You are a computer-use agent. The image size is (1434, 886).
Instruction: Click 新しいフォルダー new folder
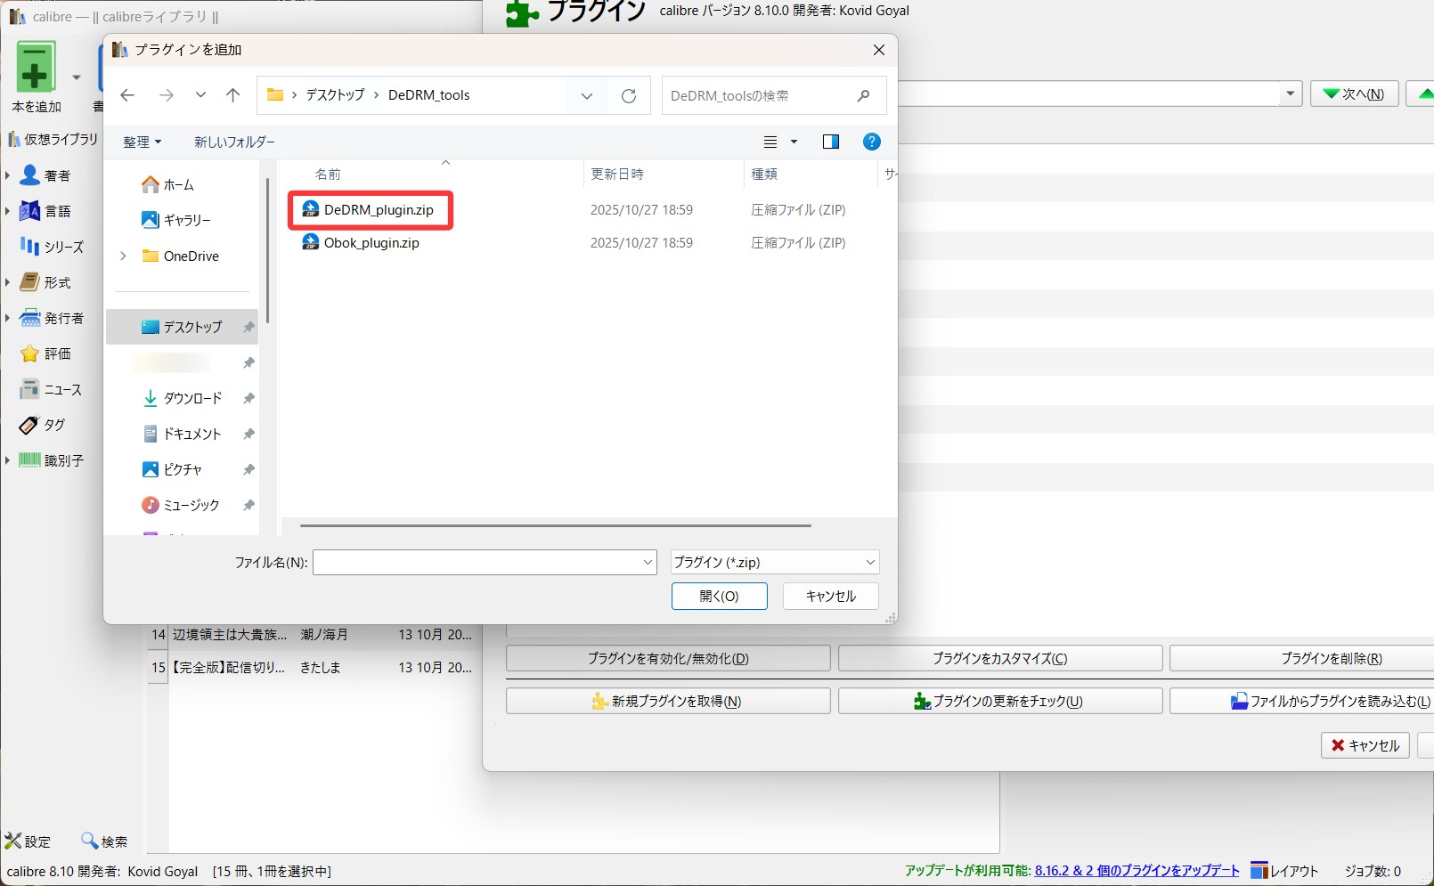coord(234,142)
